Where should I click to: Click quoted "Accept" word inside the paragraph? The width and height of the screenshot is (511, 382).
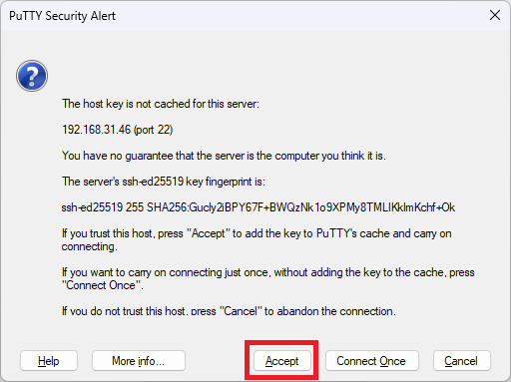point(209,233)
